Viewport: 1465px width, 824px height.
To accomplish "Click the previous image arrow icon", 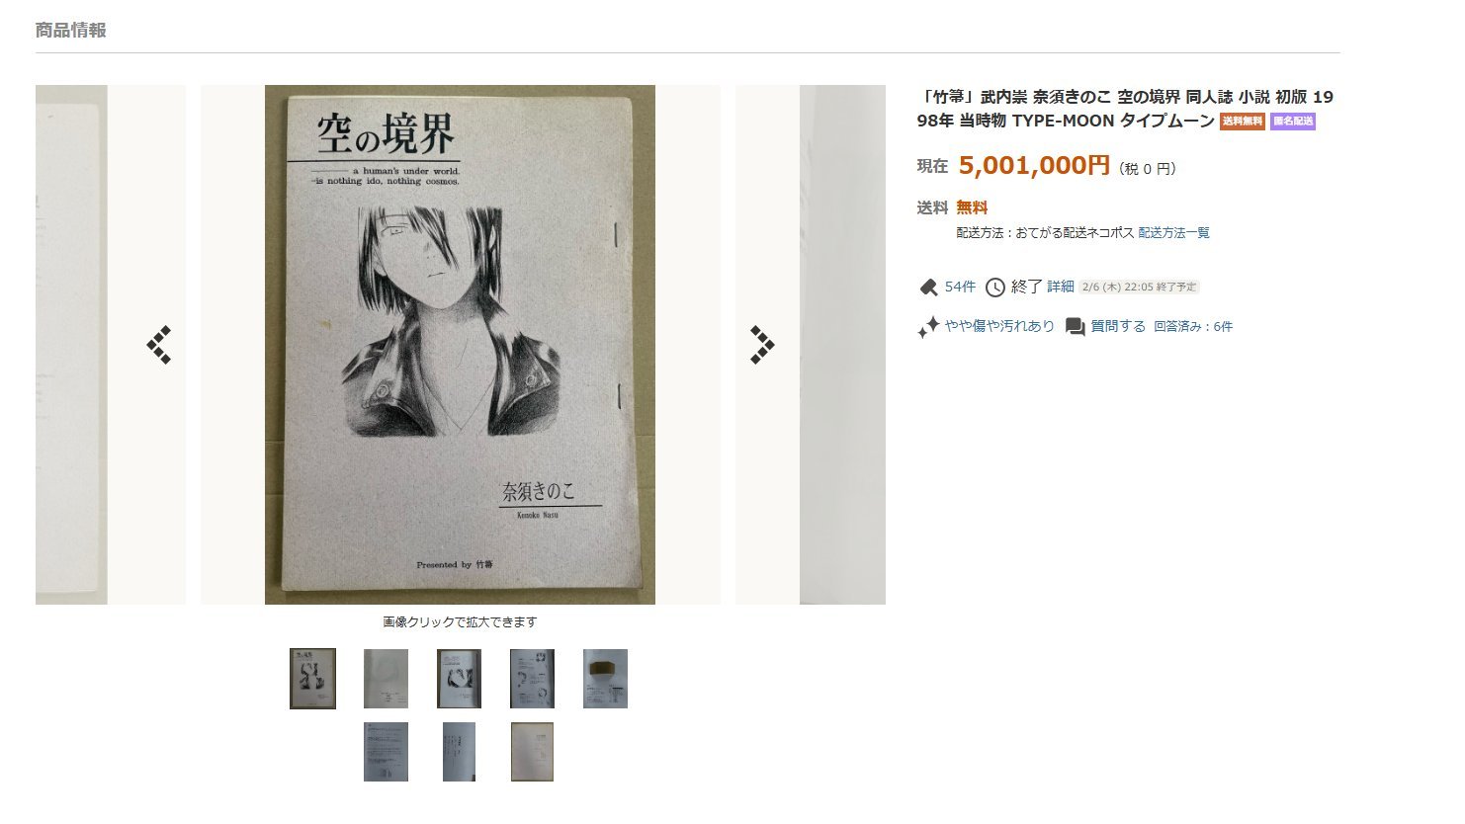I will click(x=159, y=345).
